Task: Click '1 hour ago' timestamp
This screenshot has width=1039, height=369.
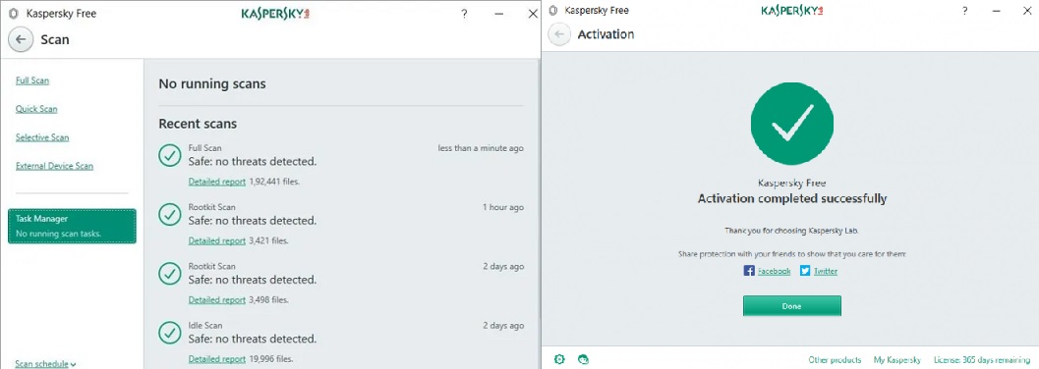Action: pyautogui.click(x=503, y=207)
